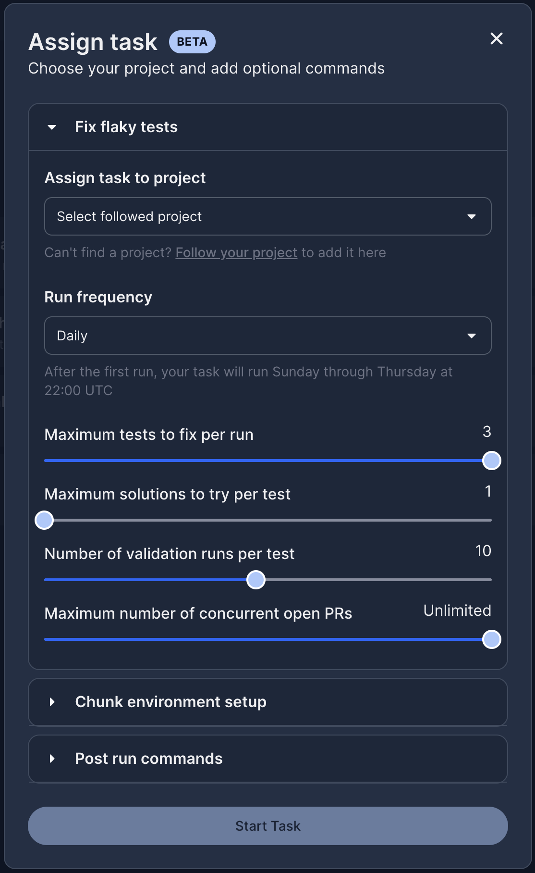Screen dimensions: 535x873
Task: Click the Run frequency dropdown caret
Action: 472,336
